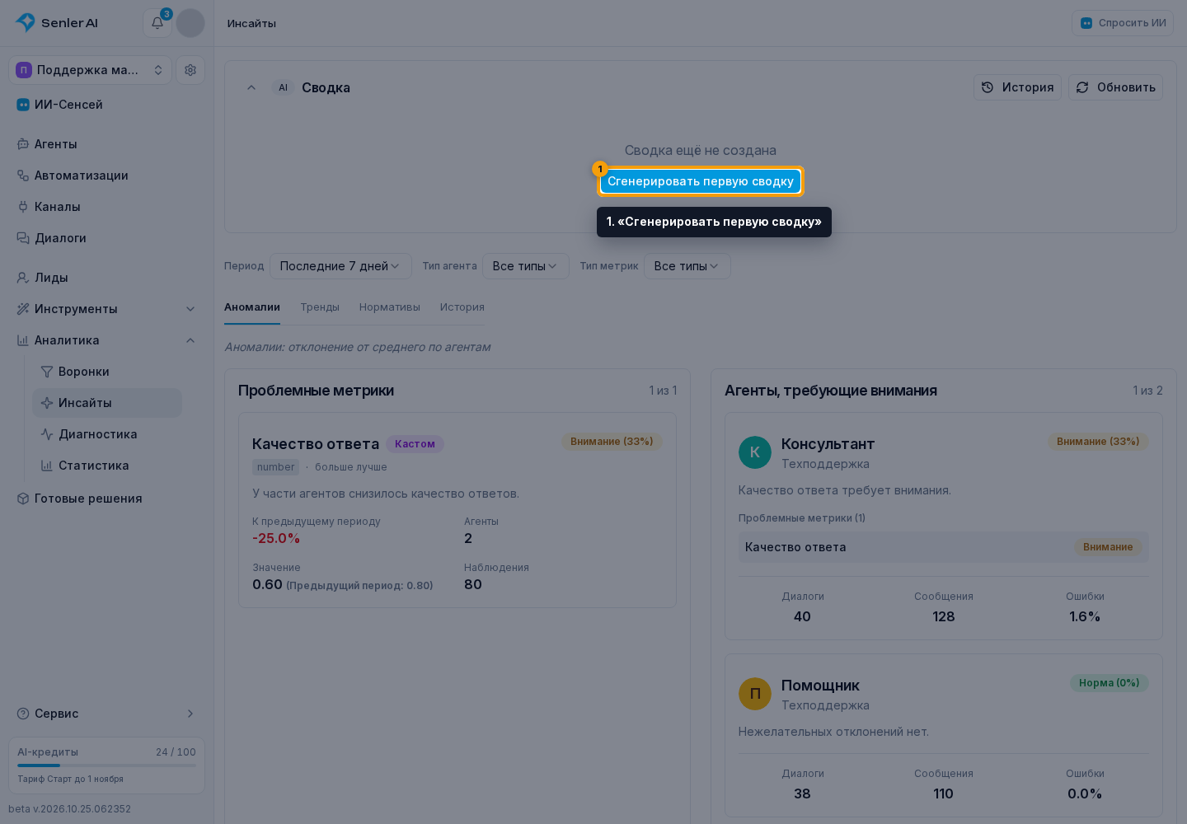Viewport: 1187px width, 824px height.
Task: Collapse the Аналитика menu
Action: [x=106, y=340]
